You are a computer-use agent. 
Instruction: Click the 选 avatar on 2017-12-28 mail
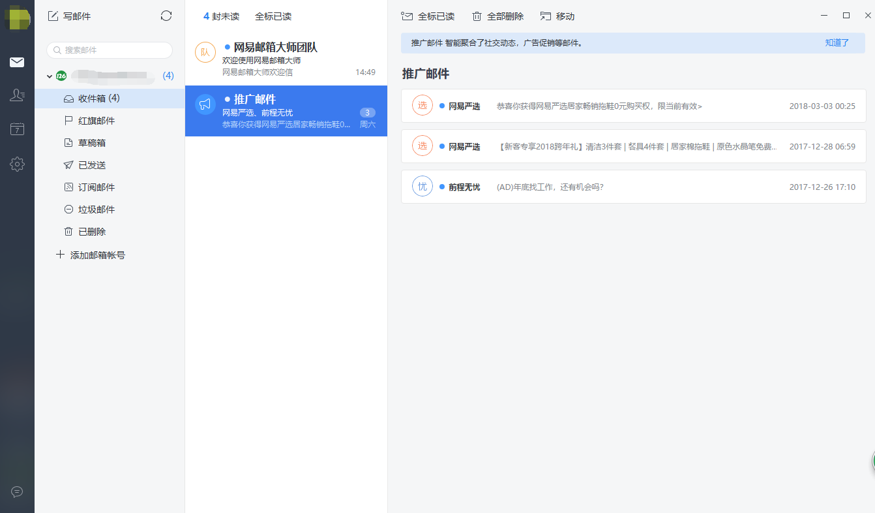423,146
